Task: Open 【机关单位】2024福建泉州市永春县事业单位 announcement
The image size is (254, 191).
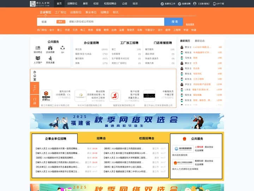Action: [58, 167]
